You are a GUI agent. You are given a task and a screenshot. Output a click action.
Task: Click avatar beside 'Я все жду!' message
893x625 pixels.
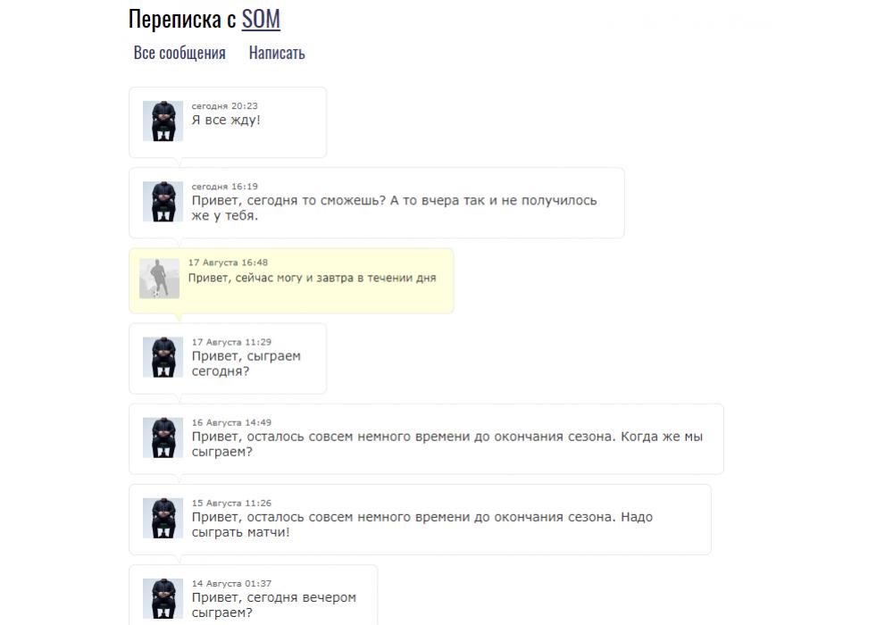point(163,121)
